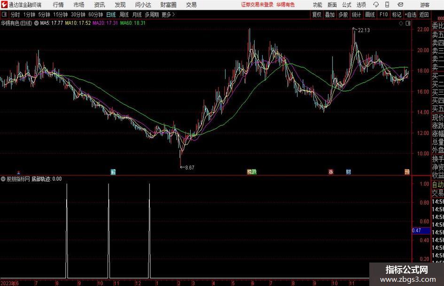The image size is (444, 286).
Task: Expand main chart indicator dropdown arrow
Action: pos(37,23)
